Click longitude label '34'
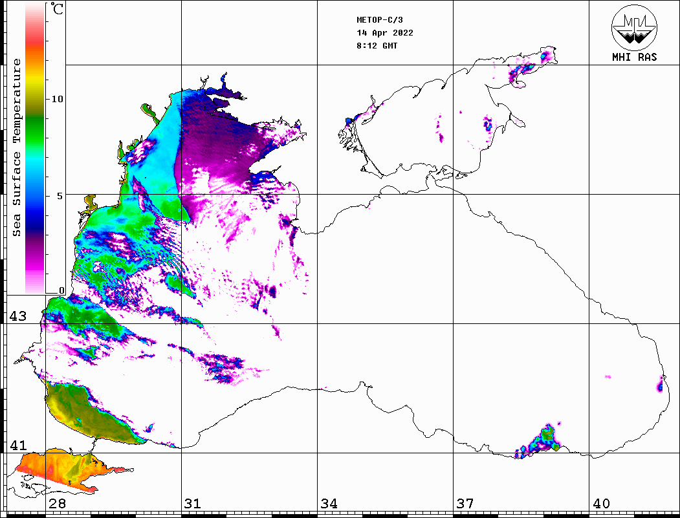This screenshot has height=518, width=680. 329,503
